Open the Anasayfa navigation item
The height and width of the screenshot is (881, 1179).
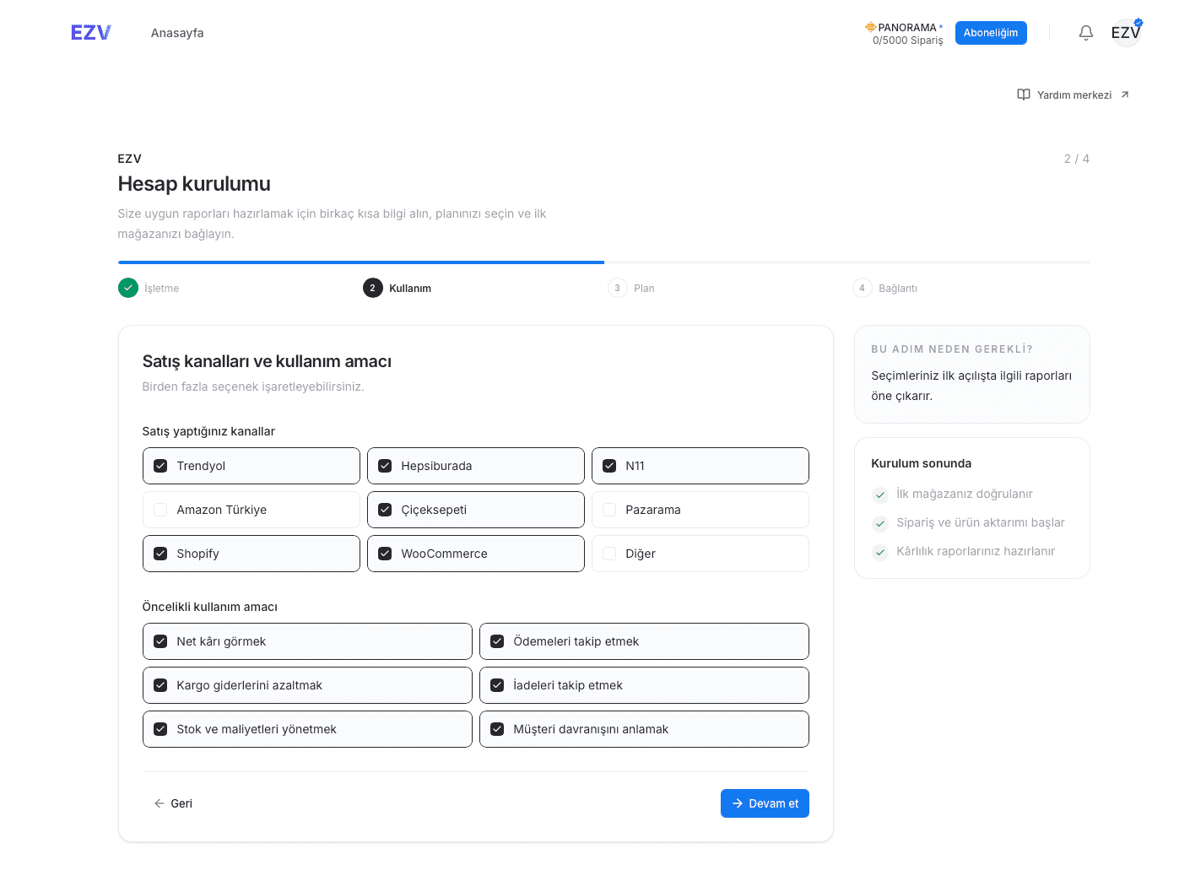coord(177,33)
